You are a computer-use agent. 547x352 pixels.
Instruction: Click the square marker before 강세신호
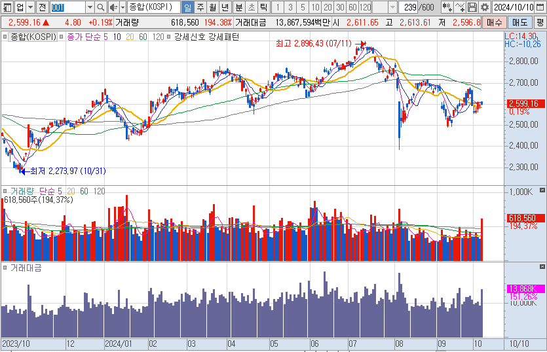pos(169,37)
